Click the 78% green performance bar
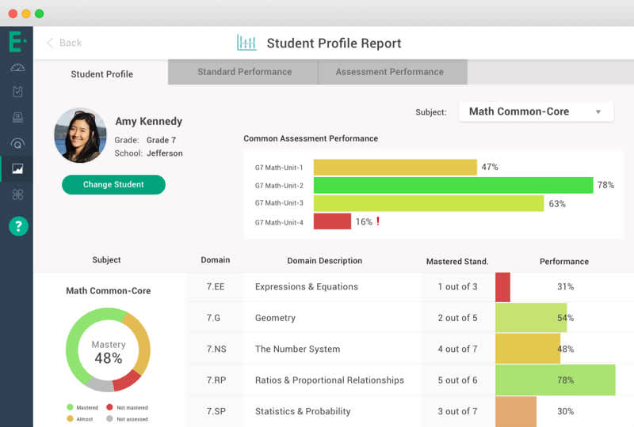Image resolution: width=634 pixels, height=427 pixels. 556,380
